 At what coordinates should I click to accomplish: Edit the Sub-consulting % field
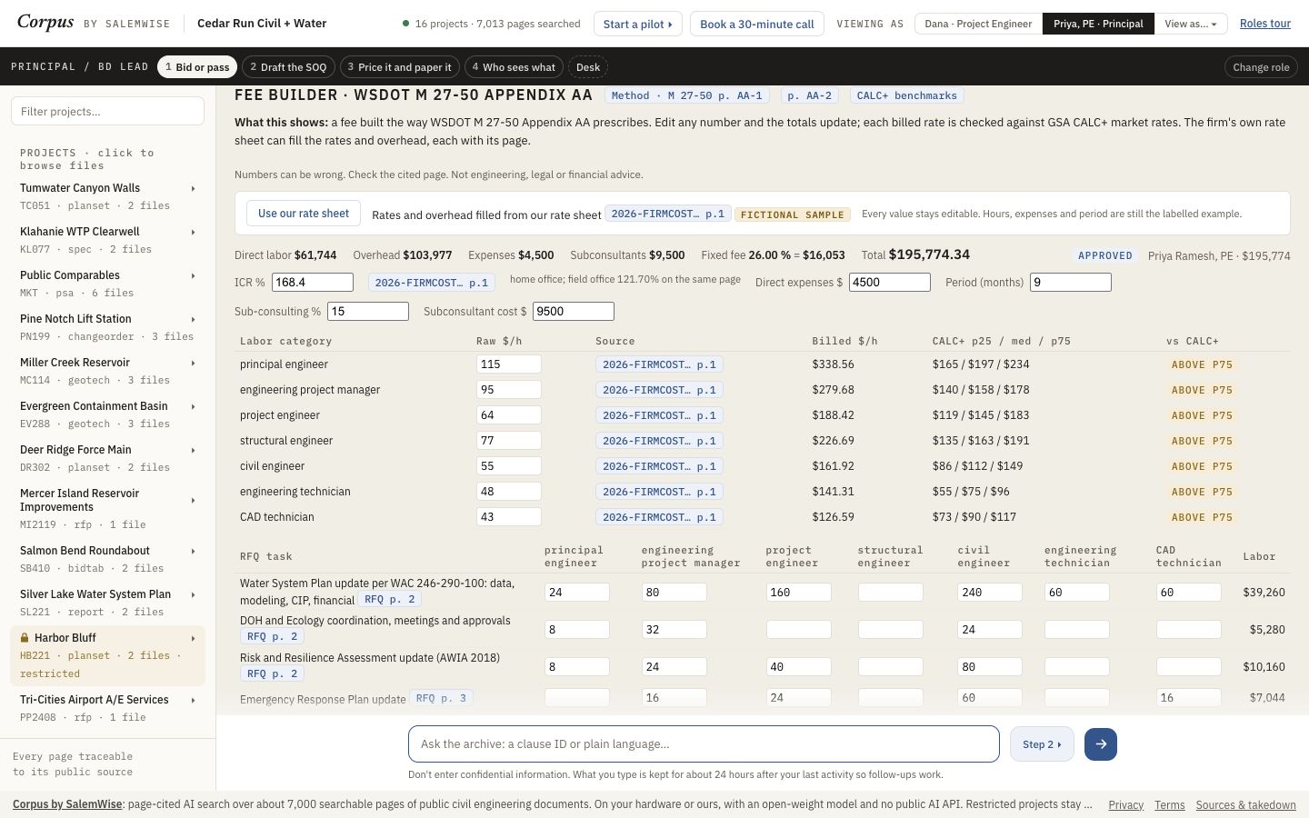coord(367,312)
